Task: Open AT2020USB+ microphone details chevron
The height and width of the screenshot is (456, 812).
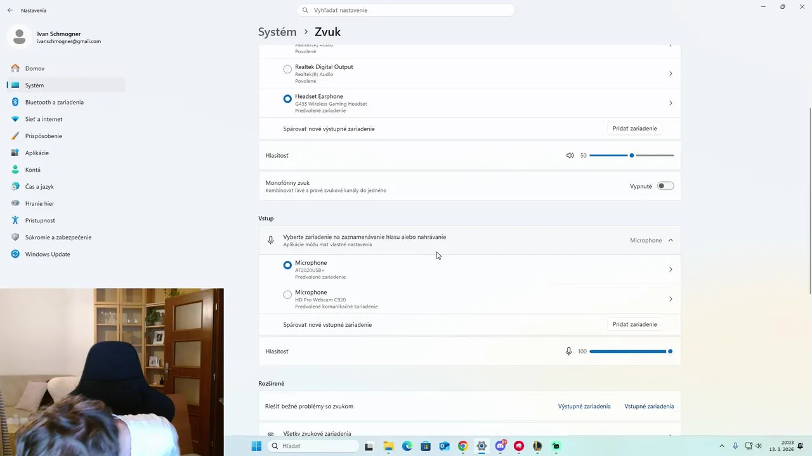Action: (671, 270)
